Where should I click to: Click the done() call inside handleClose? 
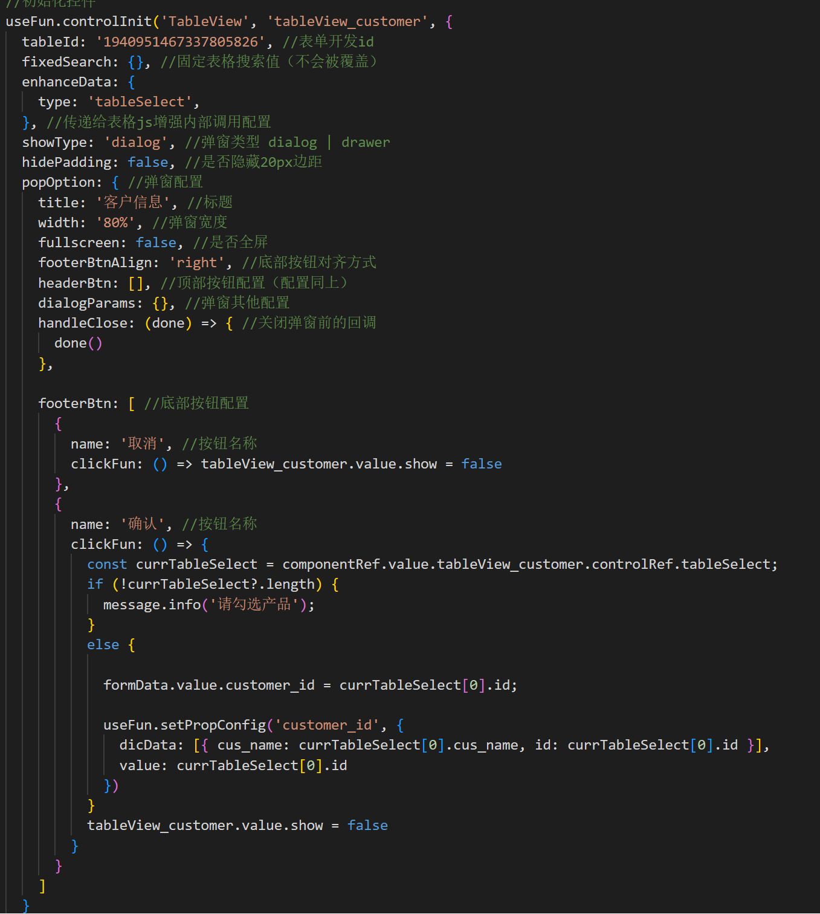click(78, 343)
